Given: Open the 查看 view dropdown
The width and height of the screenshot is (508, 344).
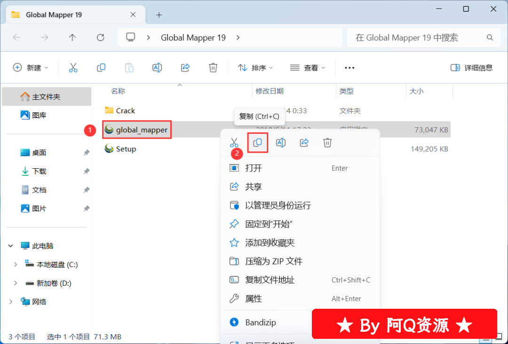Looking at the screenshot, I should 308,68.
